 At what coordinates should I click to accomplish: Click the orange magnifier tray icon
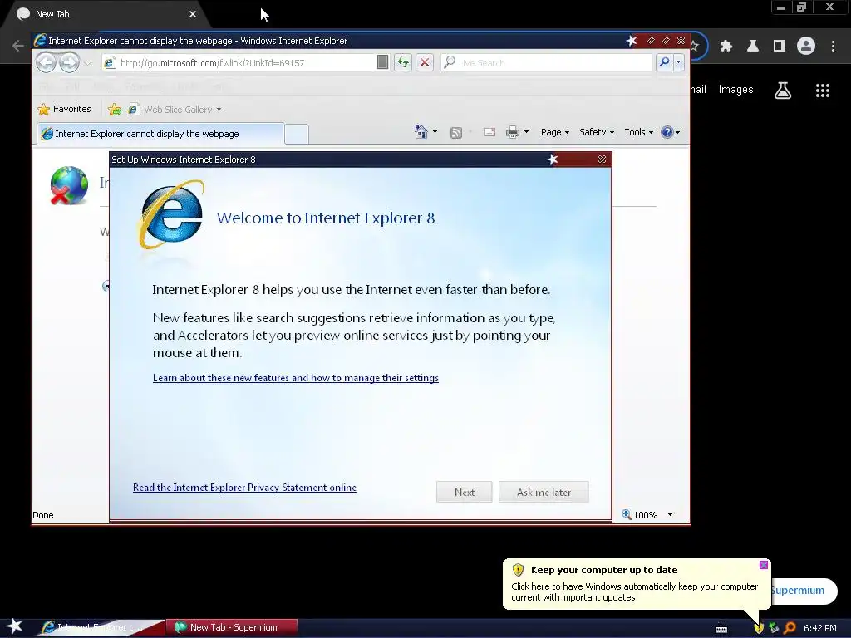coord(790,628)
